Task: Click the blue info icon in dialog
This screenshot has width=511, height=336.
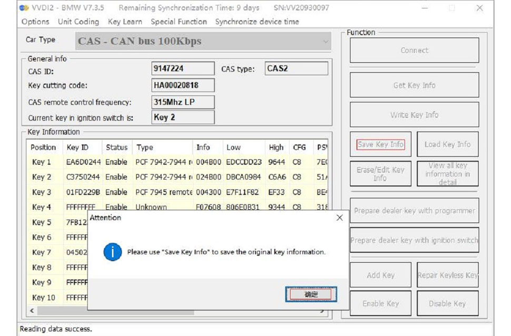Action: (113, 252)
